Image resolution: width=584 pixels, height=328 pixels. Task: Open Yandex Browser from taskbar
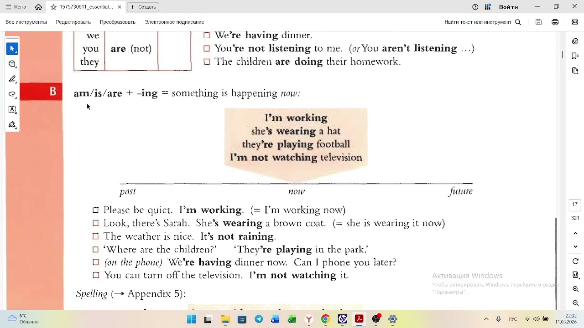[309, 319]
